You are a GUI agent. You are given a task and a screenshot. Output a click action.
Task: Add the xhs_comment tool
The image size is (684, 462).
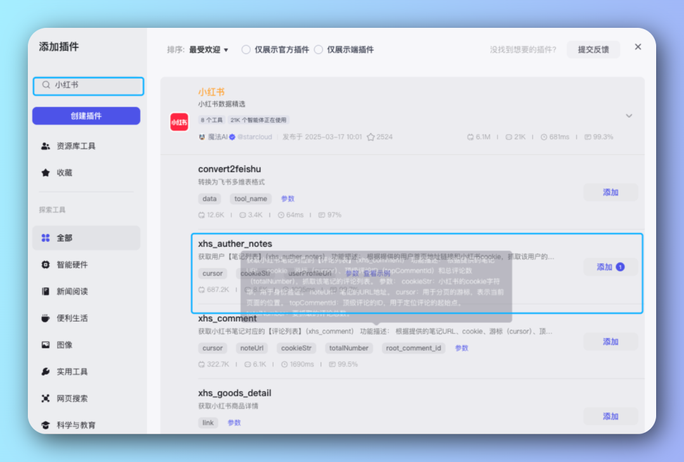click(611, 342)
